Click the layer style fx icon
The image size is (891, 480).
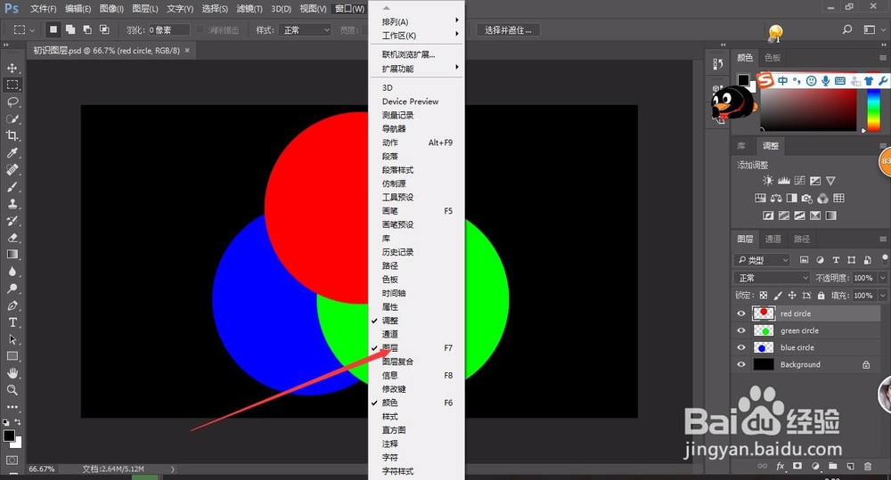[781, 467]
